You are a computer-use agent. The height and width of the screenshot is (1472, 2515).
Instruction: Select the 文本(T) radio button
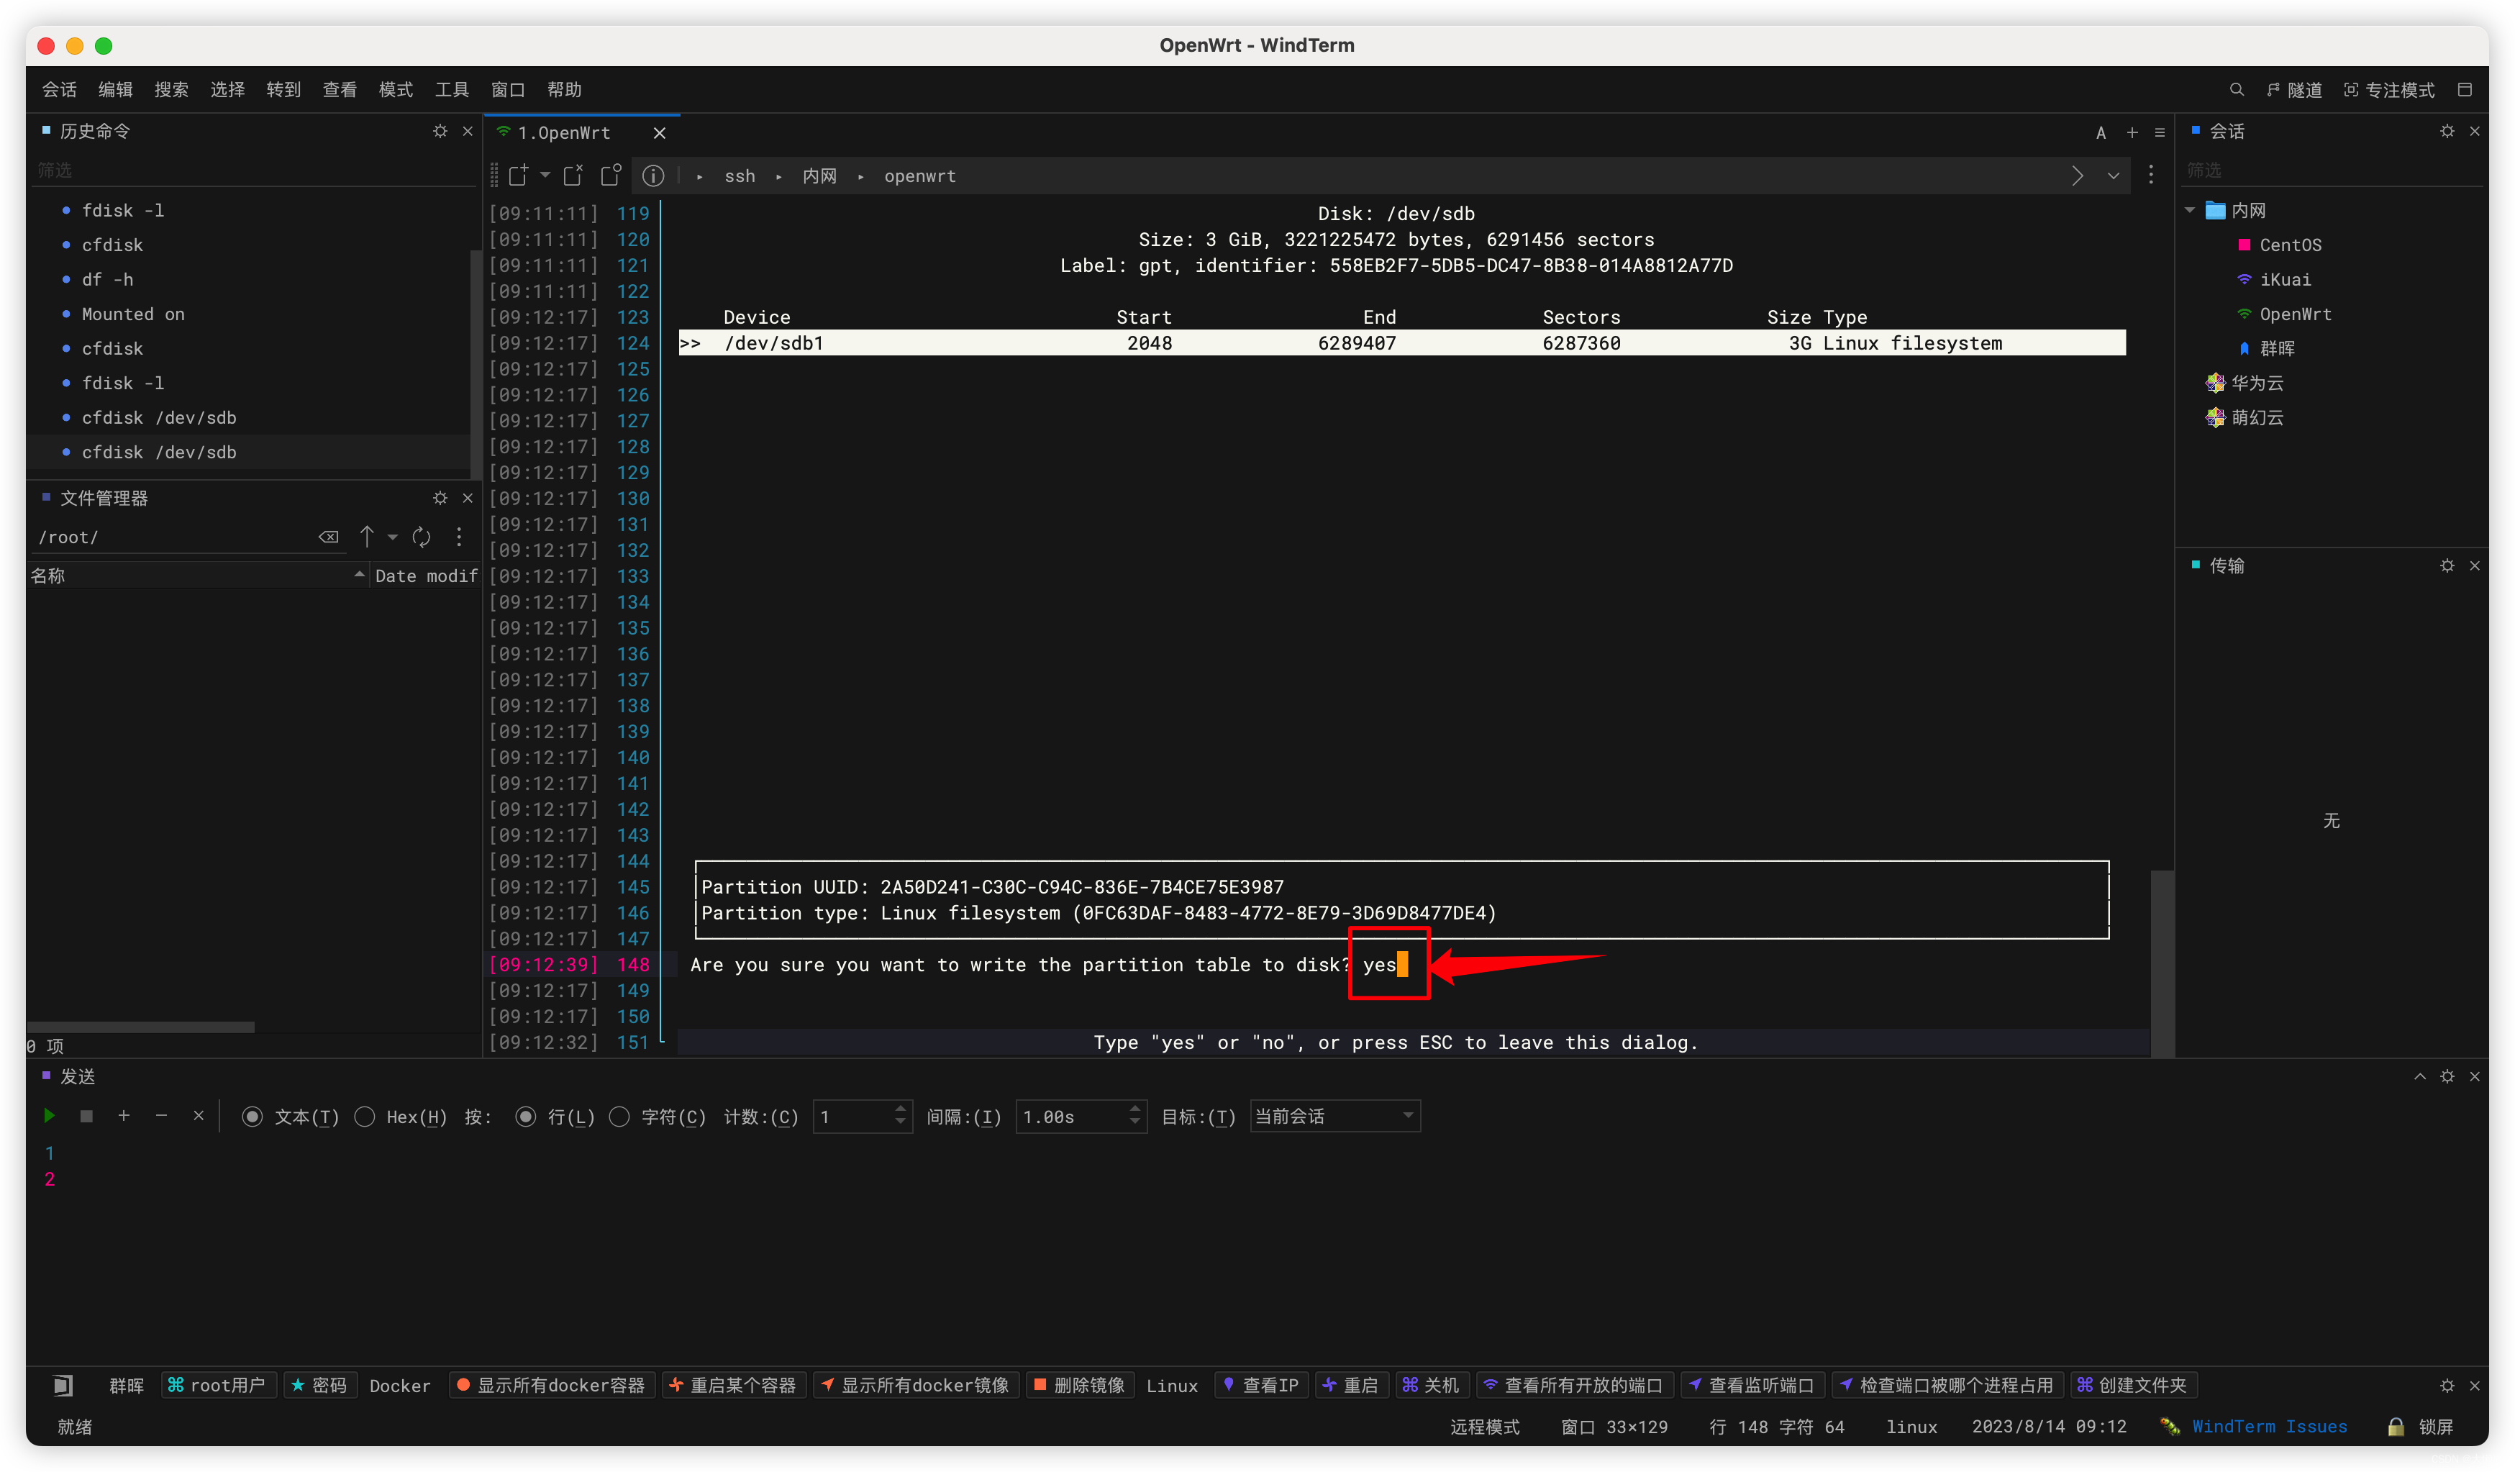tap(253, 1116)
